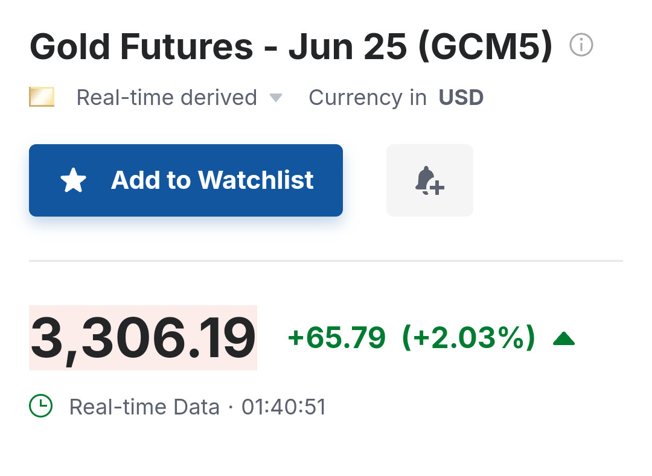Click the info icon beside the GCM5 title
Image resolution: width=652 pixels, height=476 pixels.
coord(581,45)
